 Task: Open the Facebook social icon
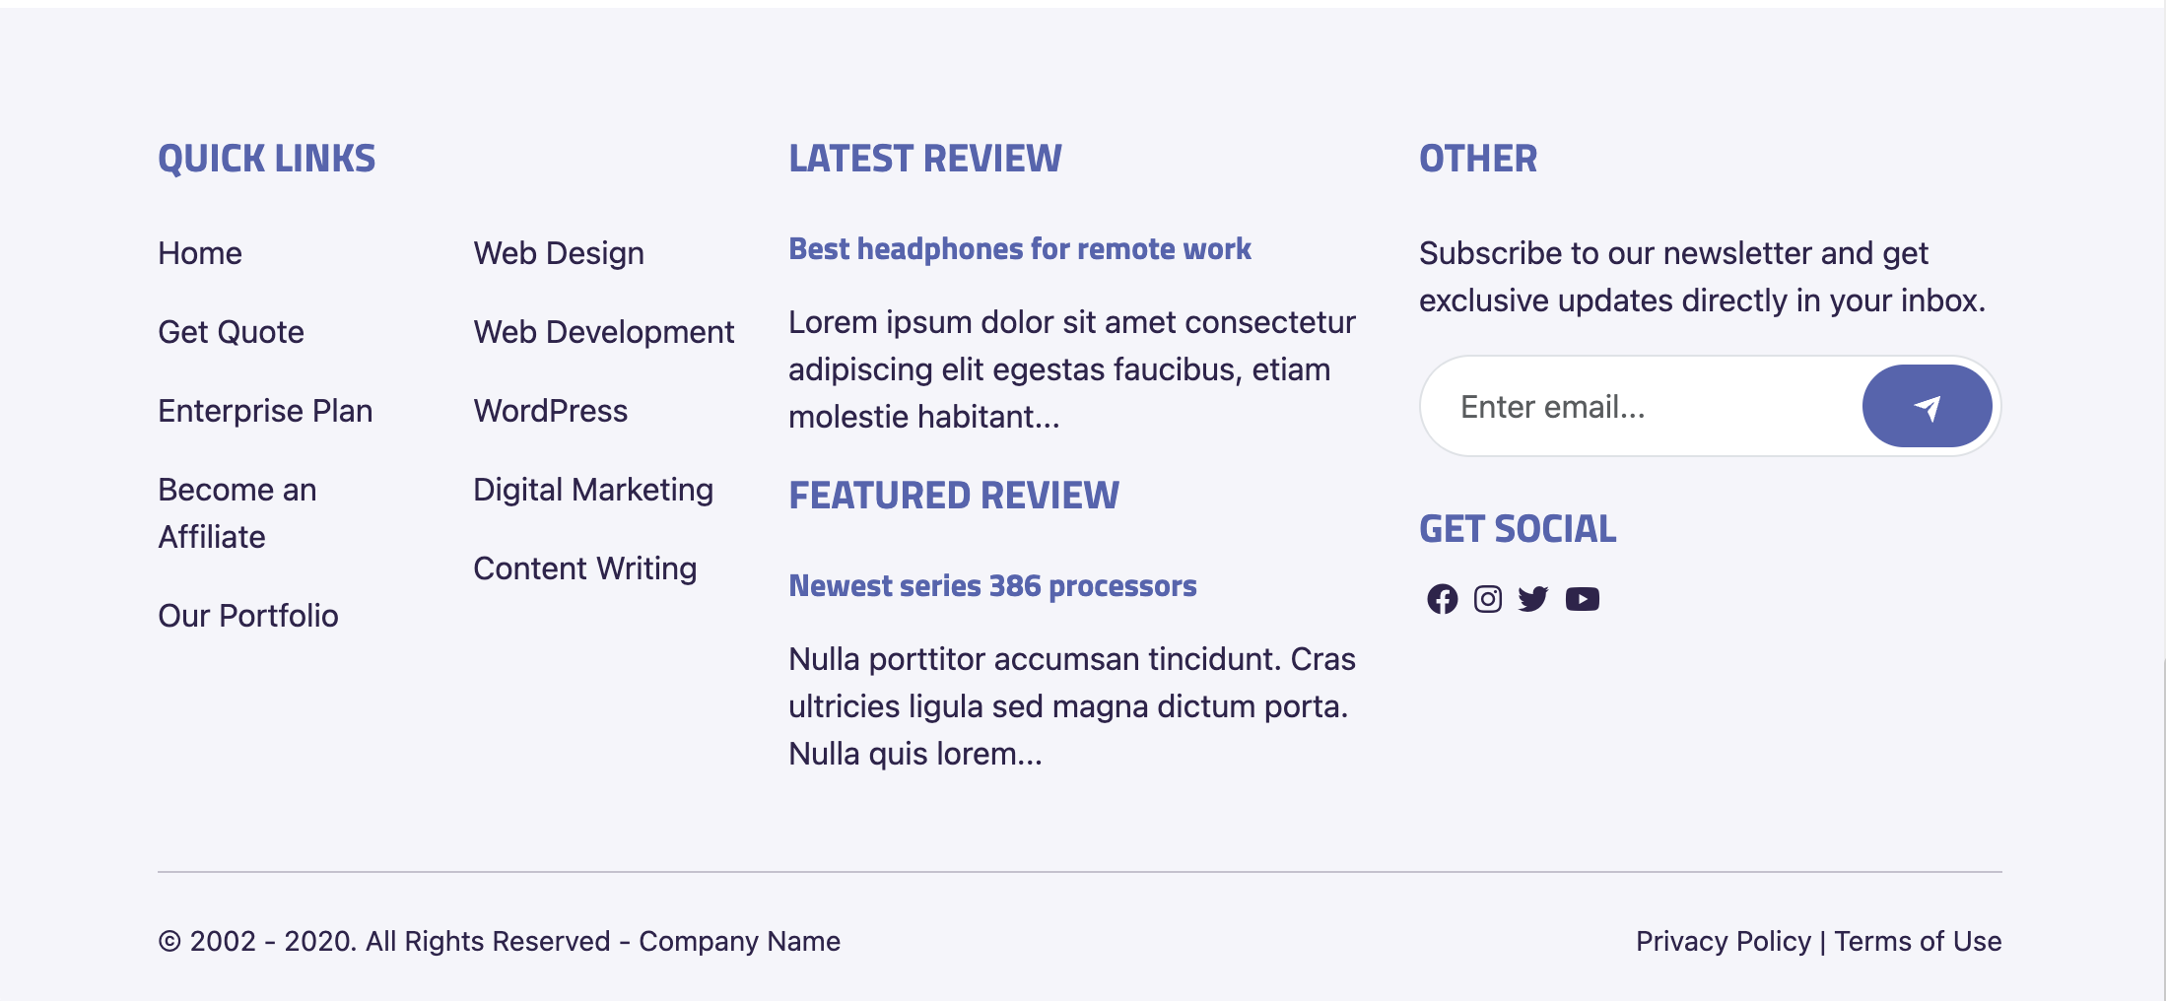[1443, 599]
